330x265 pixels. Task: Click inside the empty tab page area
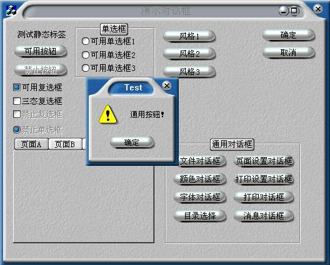coord(84,196)
